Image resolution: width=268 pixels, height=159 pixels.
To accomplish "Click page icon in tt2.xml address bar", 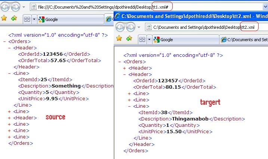I will 149,27.
